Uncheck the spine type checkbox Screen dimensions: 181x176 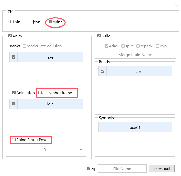50,22
